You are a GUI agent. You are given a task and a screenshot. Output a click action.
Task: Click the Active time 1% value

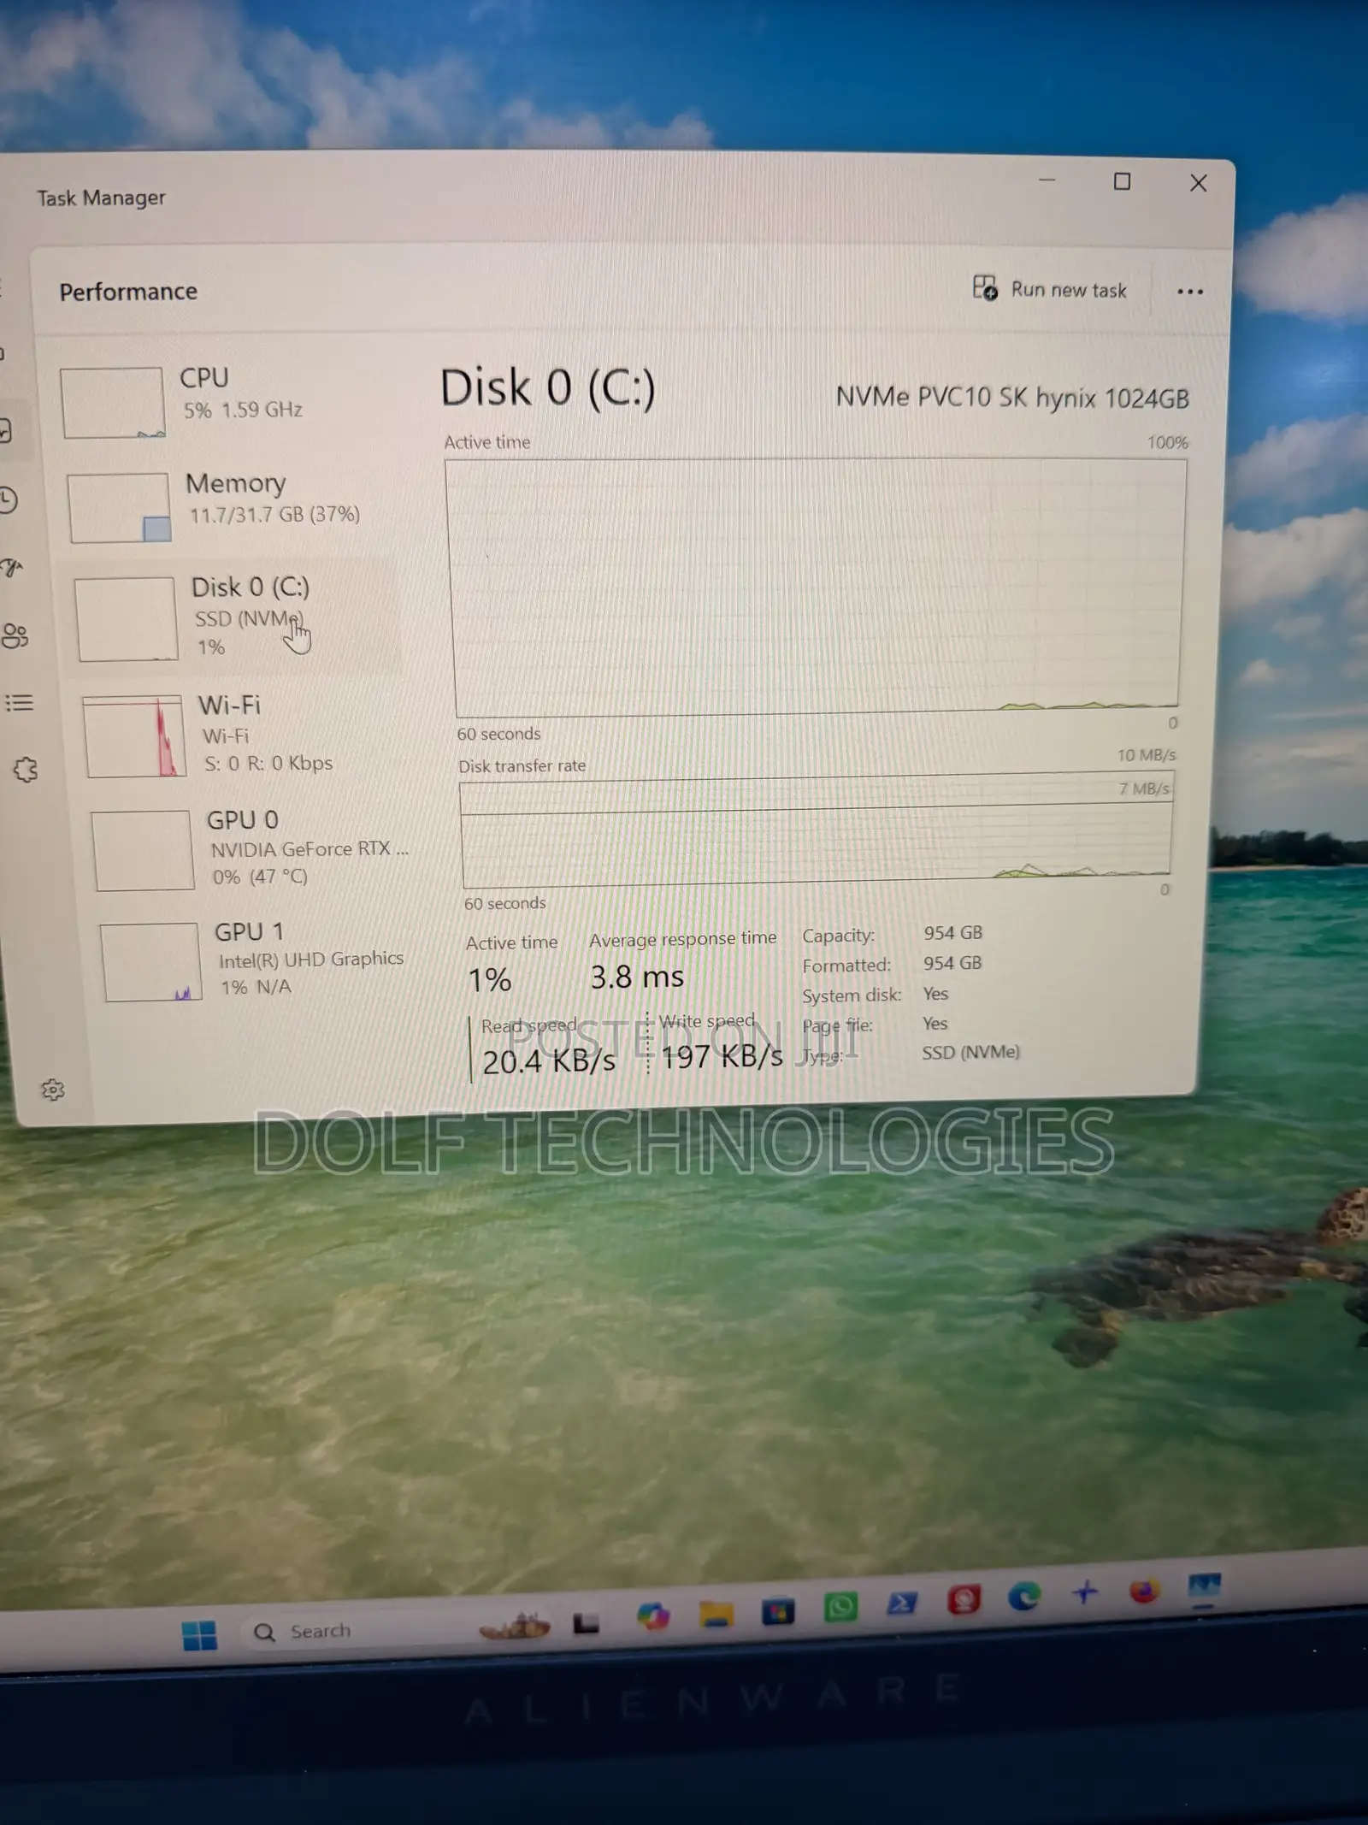point(489,980)
